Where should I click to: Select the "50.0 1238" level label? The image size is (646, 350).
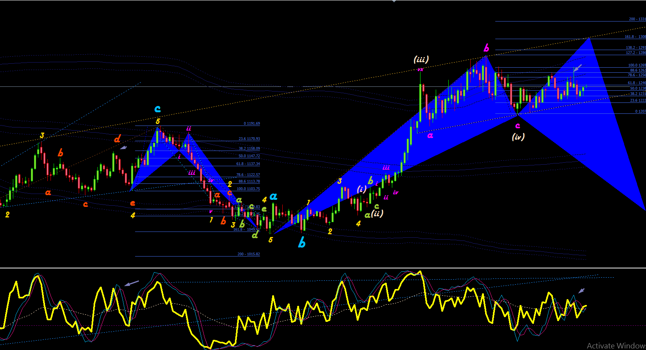click(638, 88)
